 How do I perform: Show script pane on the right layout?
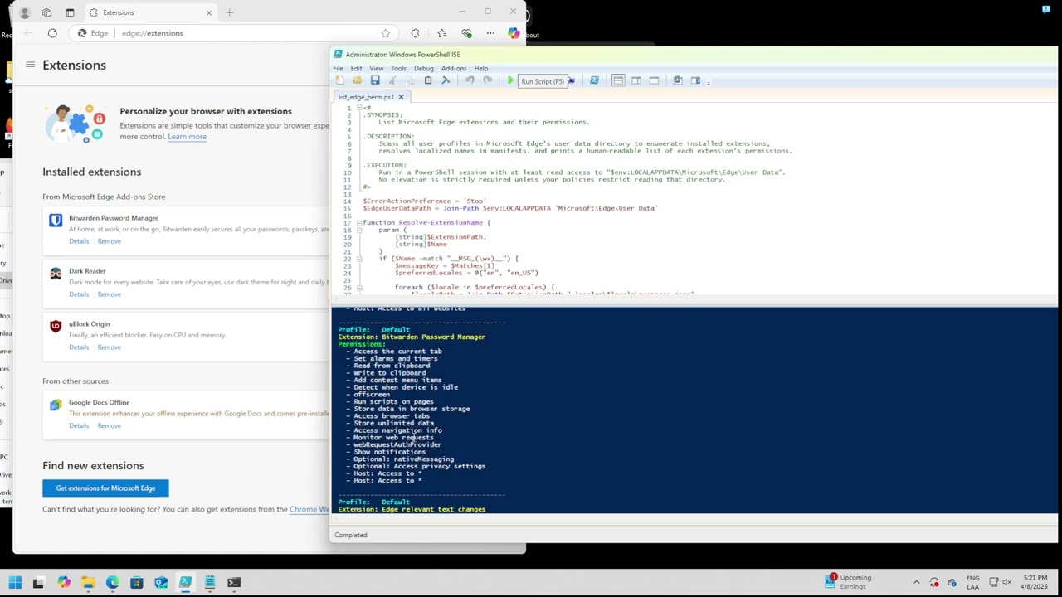click(x=636, y=80)
